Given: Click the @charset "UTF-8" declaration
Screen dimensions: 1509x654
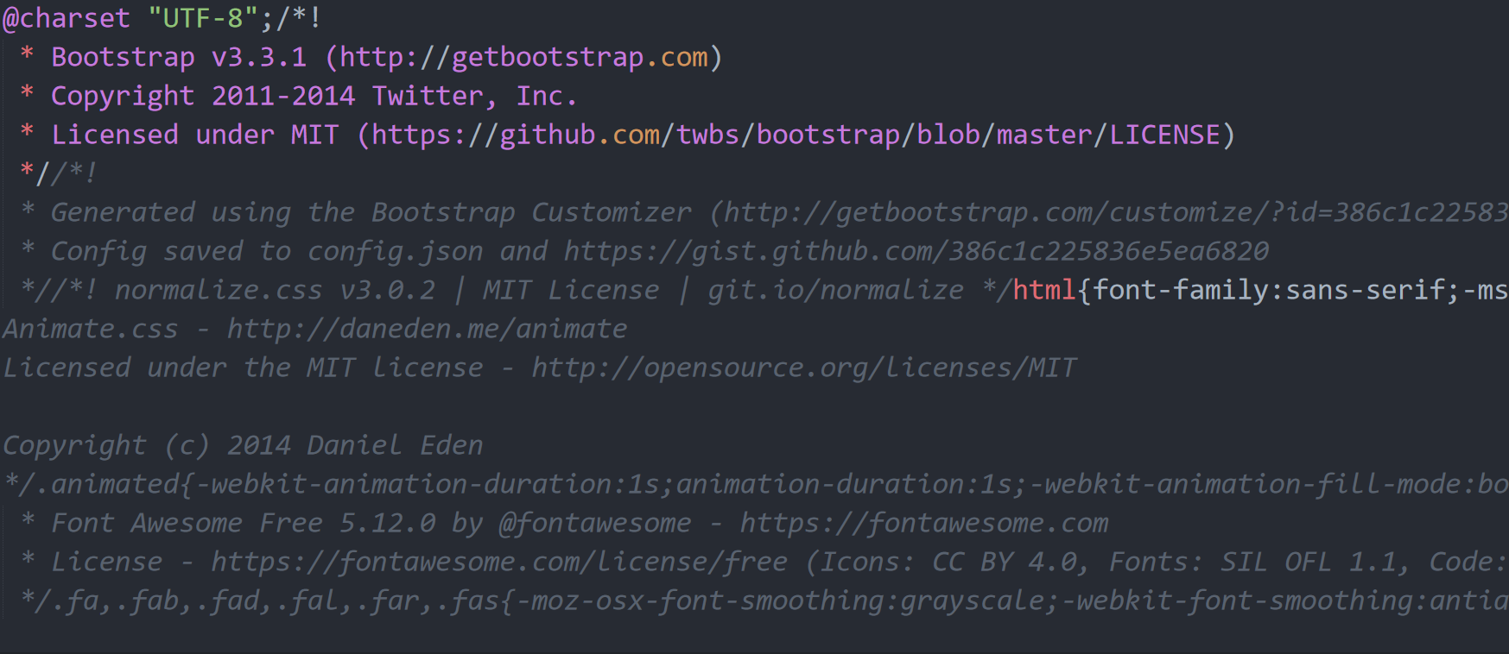Looking at the screenshot, I should pyautogui.click(x=130, y=18).
